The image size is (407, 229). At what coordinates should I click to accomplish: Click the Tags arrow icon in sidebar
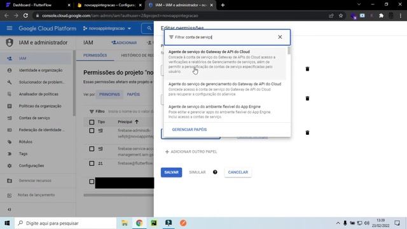coord(10,154)
